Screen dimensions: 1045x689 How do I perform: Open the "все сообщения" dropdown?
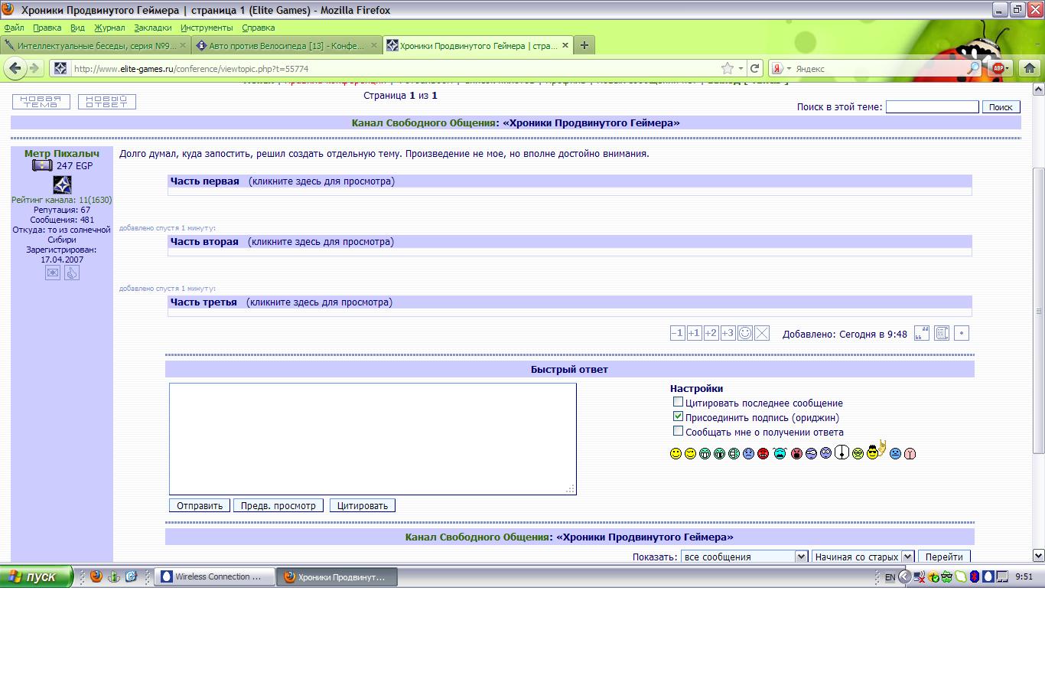tap(744, 557)
